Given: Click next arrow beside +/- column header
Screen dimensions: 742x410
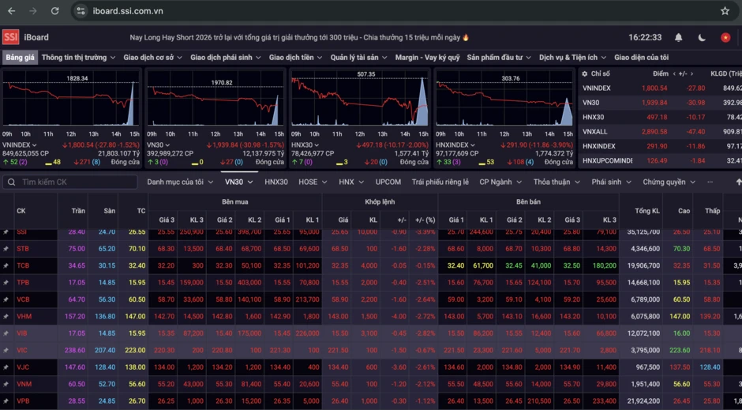Looking at the screenshot, I should pos(691,73).
